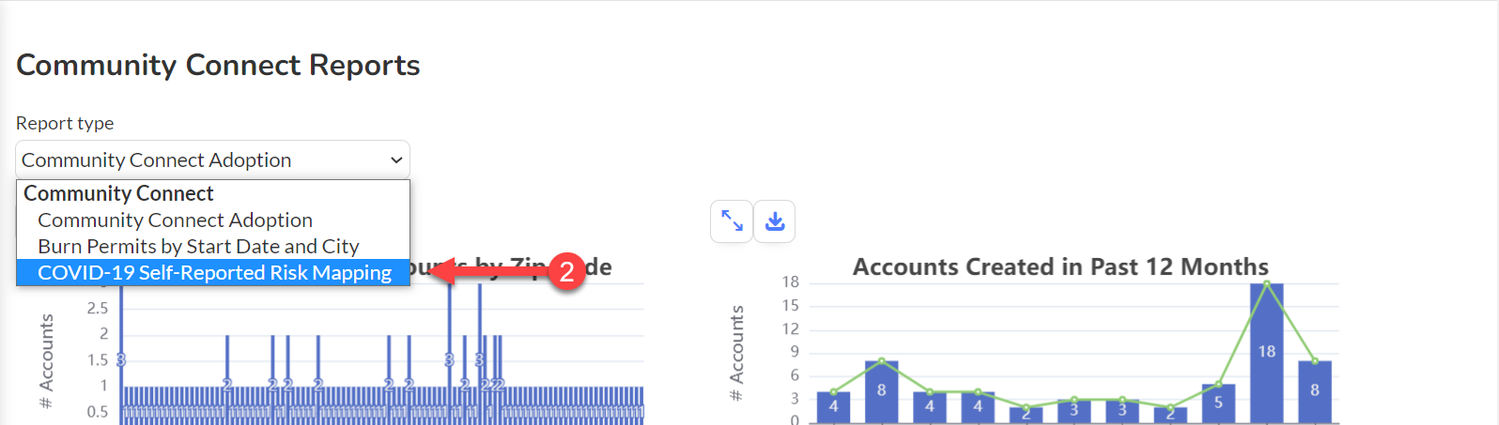Image resolution: width=1499 pixels, height=425 pixels.
Task: Click the Community Connect group header
Action: 118,193
